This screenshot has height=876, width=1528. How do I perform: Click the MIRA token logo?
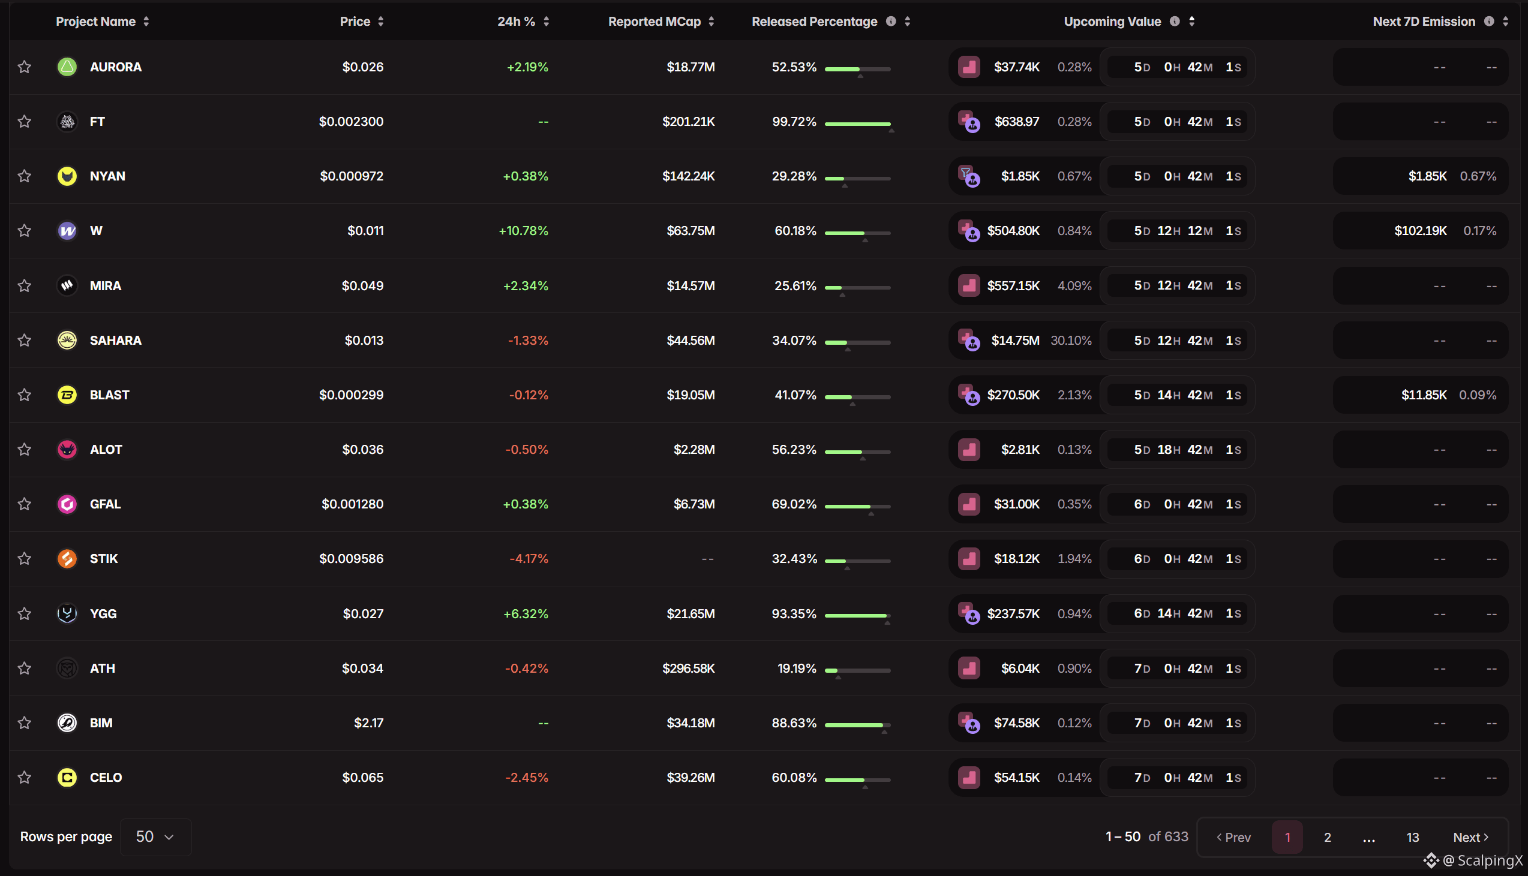[67, 285]
